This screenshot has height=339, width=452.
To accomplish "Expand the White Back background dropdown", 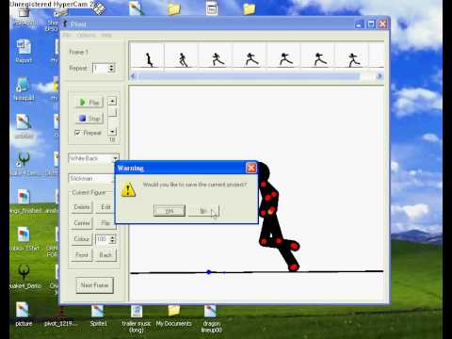I will tap(115, 158).
